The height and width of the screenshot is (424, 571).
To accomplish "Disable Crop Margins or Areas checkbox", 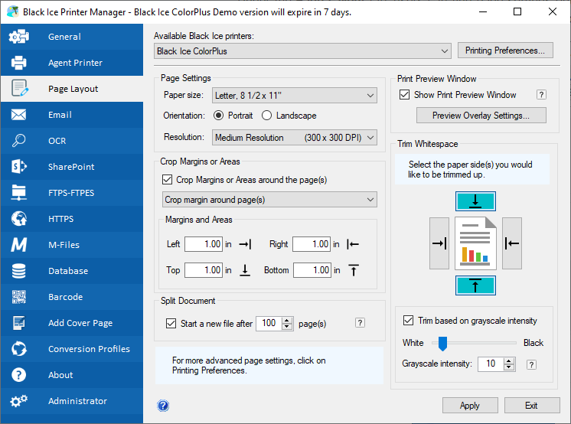I will (168, 180).
